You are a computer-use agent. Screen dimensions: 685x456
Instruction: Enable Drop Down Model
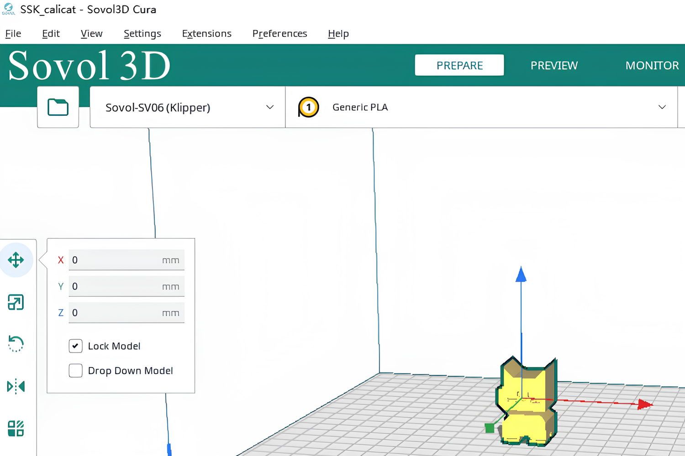(75, 371)
